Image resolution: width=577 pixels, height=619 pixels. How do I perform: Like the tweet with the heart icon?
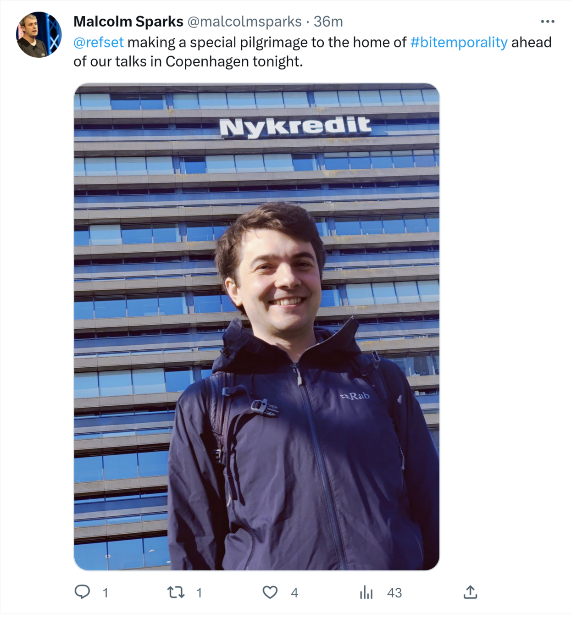(x=270, y=592)
